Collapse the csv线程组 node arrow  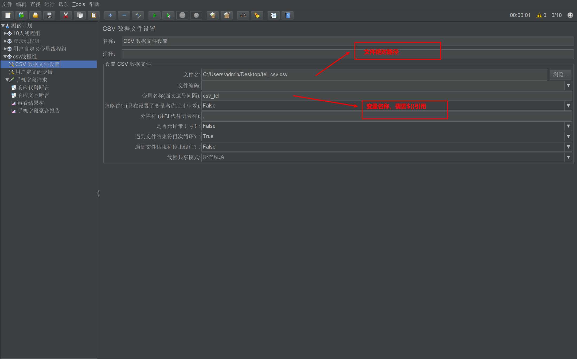pyautogui.click(x=5, y=57)
